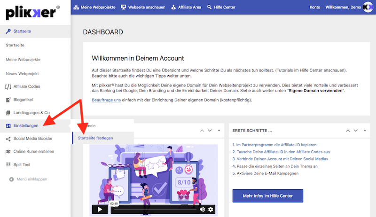Move Erste Schritte panel up
This screenshot has width=376, height=217.
click(x=348, y=130)
